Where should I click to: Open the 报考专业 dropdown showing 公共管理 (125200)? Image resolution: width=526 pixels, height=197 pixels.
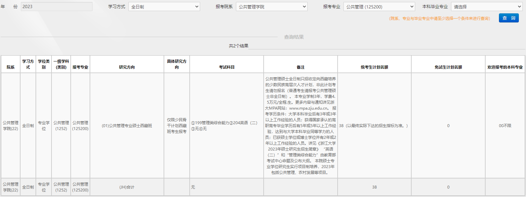coord(379,7)
